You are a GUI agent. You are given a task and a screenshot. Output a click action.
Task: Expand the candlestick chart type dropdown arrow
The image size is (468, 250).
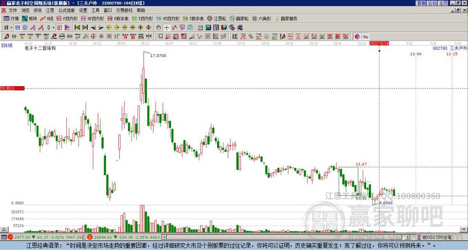pyautogui.click(x=53, y=27)
